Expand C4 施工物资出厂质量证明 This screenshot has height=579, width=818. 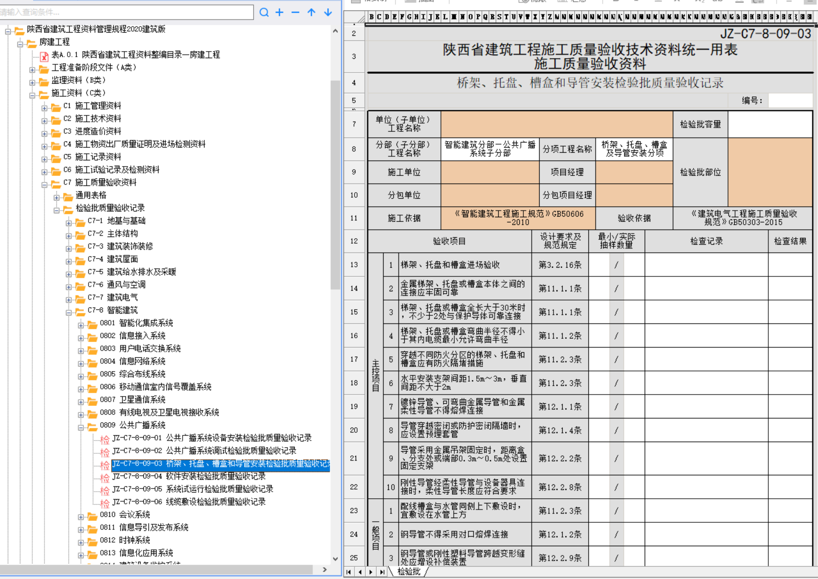click(45, 146)
